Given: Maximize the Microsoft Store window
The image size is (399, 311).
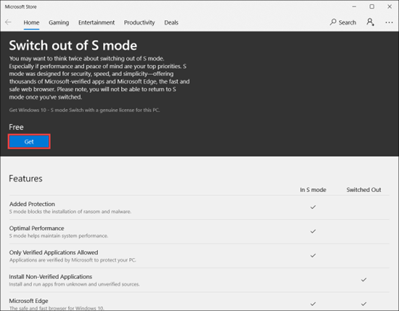Looking at the screenshot, I should pos(371,7).
